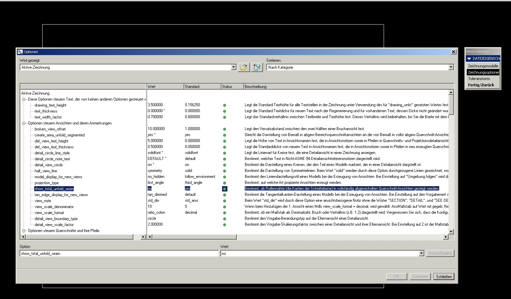
Task: Collapse the text options group
Action: click(x=24, y=99)
